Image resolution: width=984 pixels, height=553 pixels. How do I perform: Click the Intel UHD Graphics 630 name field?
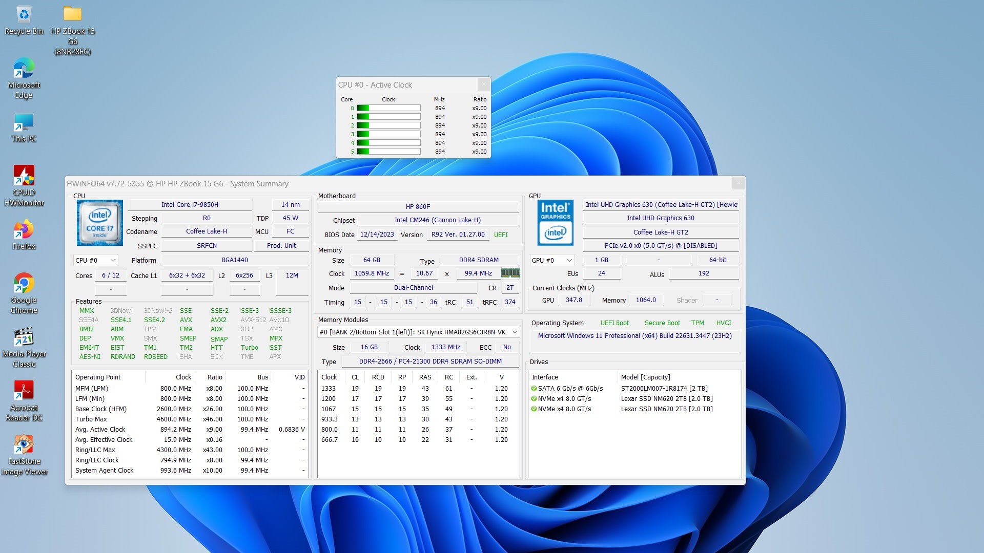(x=661, y=218)
